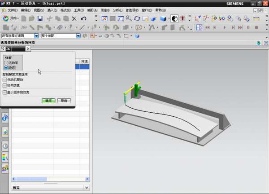Open the 格式(R) menu
The image size is (269, 194).
coord(65,10)
